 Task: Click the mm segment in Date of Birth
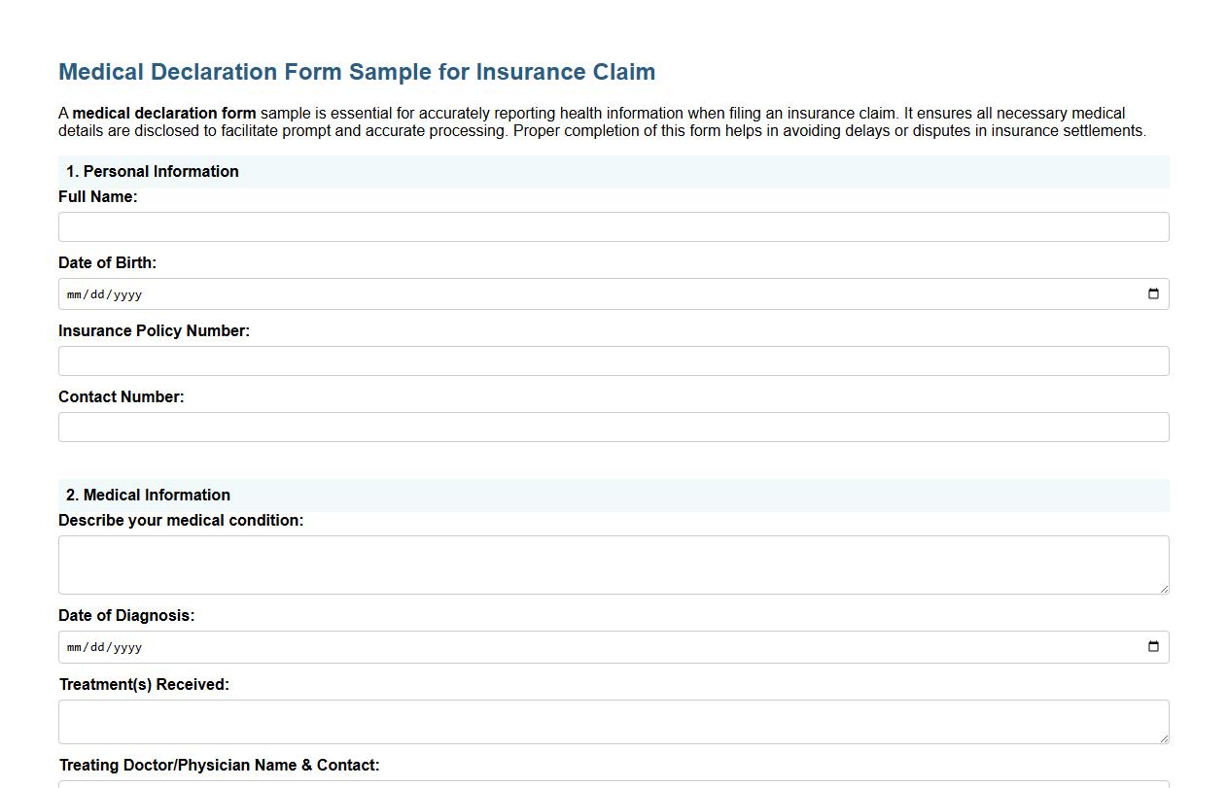pos(73,293)
